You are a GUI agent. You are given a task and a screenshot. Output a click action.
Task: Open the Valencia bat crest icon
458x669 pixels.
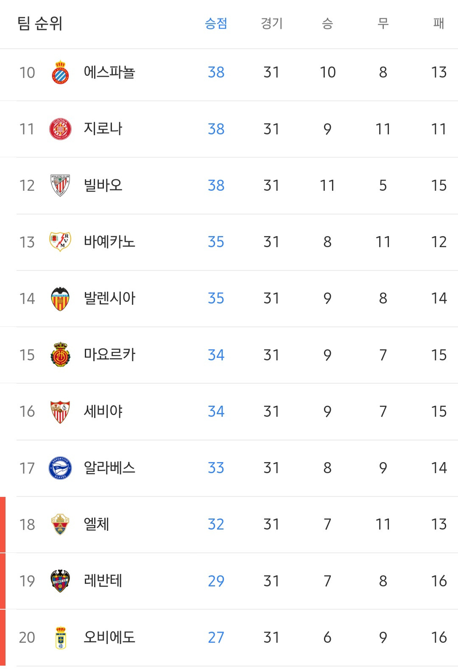pyautogui.click(x=60, y=298)
